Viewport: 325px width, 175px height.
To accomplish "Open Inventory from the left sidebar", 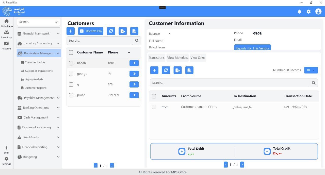I will [6, 34].
